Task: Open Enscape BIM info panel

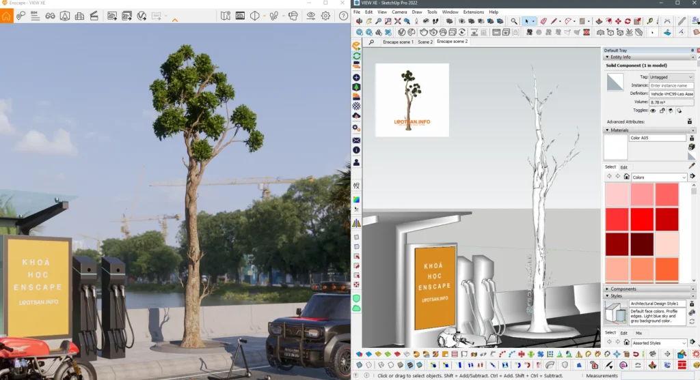Action: (x=35, y=16)
